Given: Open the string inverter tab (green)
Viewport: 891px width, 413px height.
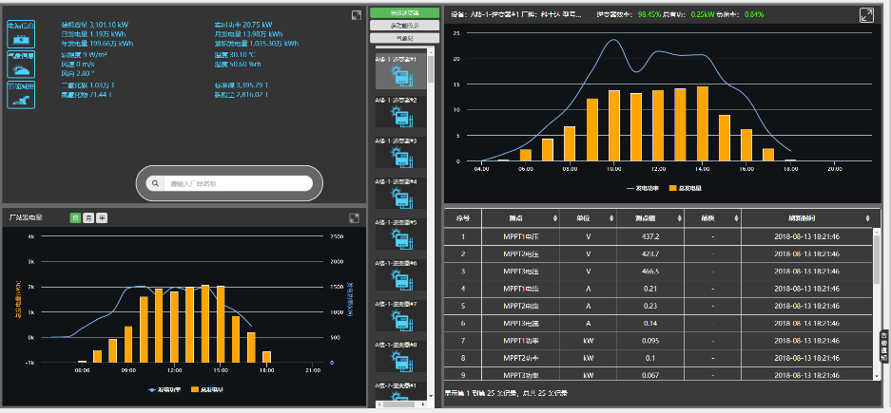Looking at the screenshot, I should [x=404, y=12].
